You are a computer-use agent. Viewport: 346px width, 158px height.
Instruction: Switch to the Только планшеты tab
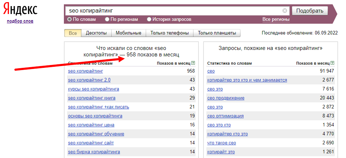click(x=217, y=33)
